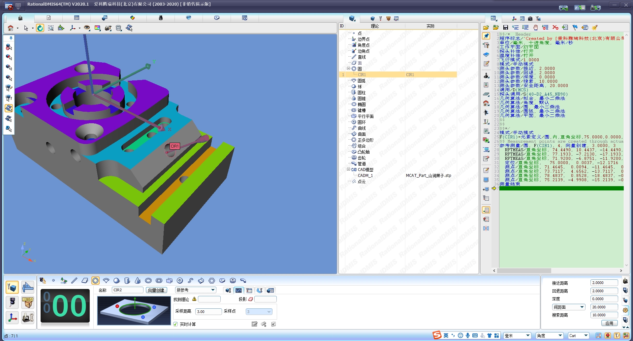The height and width of the screenshot is (341, 633).
Task: Switch to the CMM machine tab
Action: [x=20, y=18]
